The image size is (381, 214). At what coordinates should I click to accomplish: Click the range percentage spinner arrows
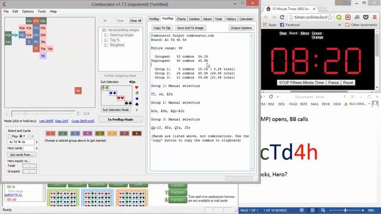tap(78, 114)
